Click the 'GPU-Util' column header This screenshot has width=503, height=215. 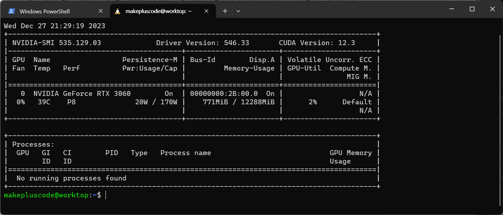point(304,68)
